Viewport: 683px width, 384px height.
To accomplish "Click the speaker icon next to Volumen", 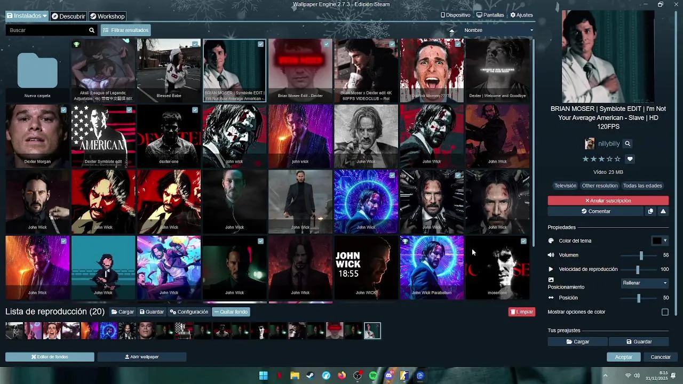I will click(551, 255).
